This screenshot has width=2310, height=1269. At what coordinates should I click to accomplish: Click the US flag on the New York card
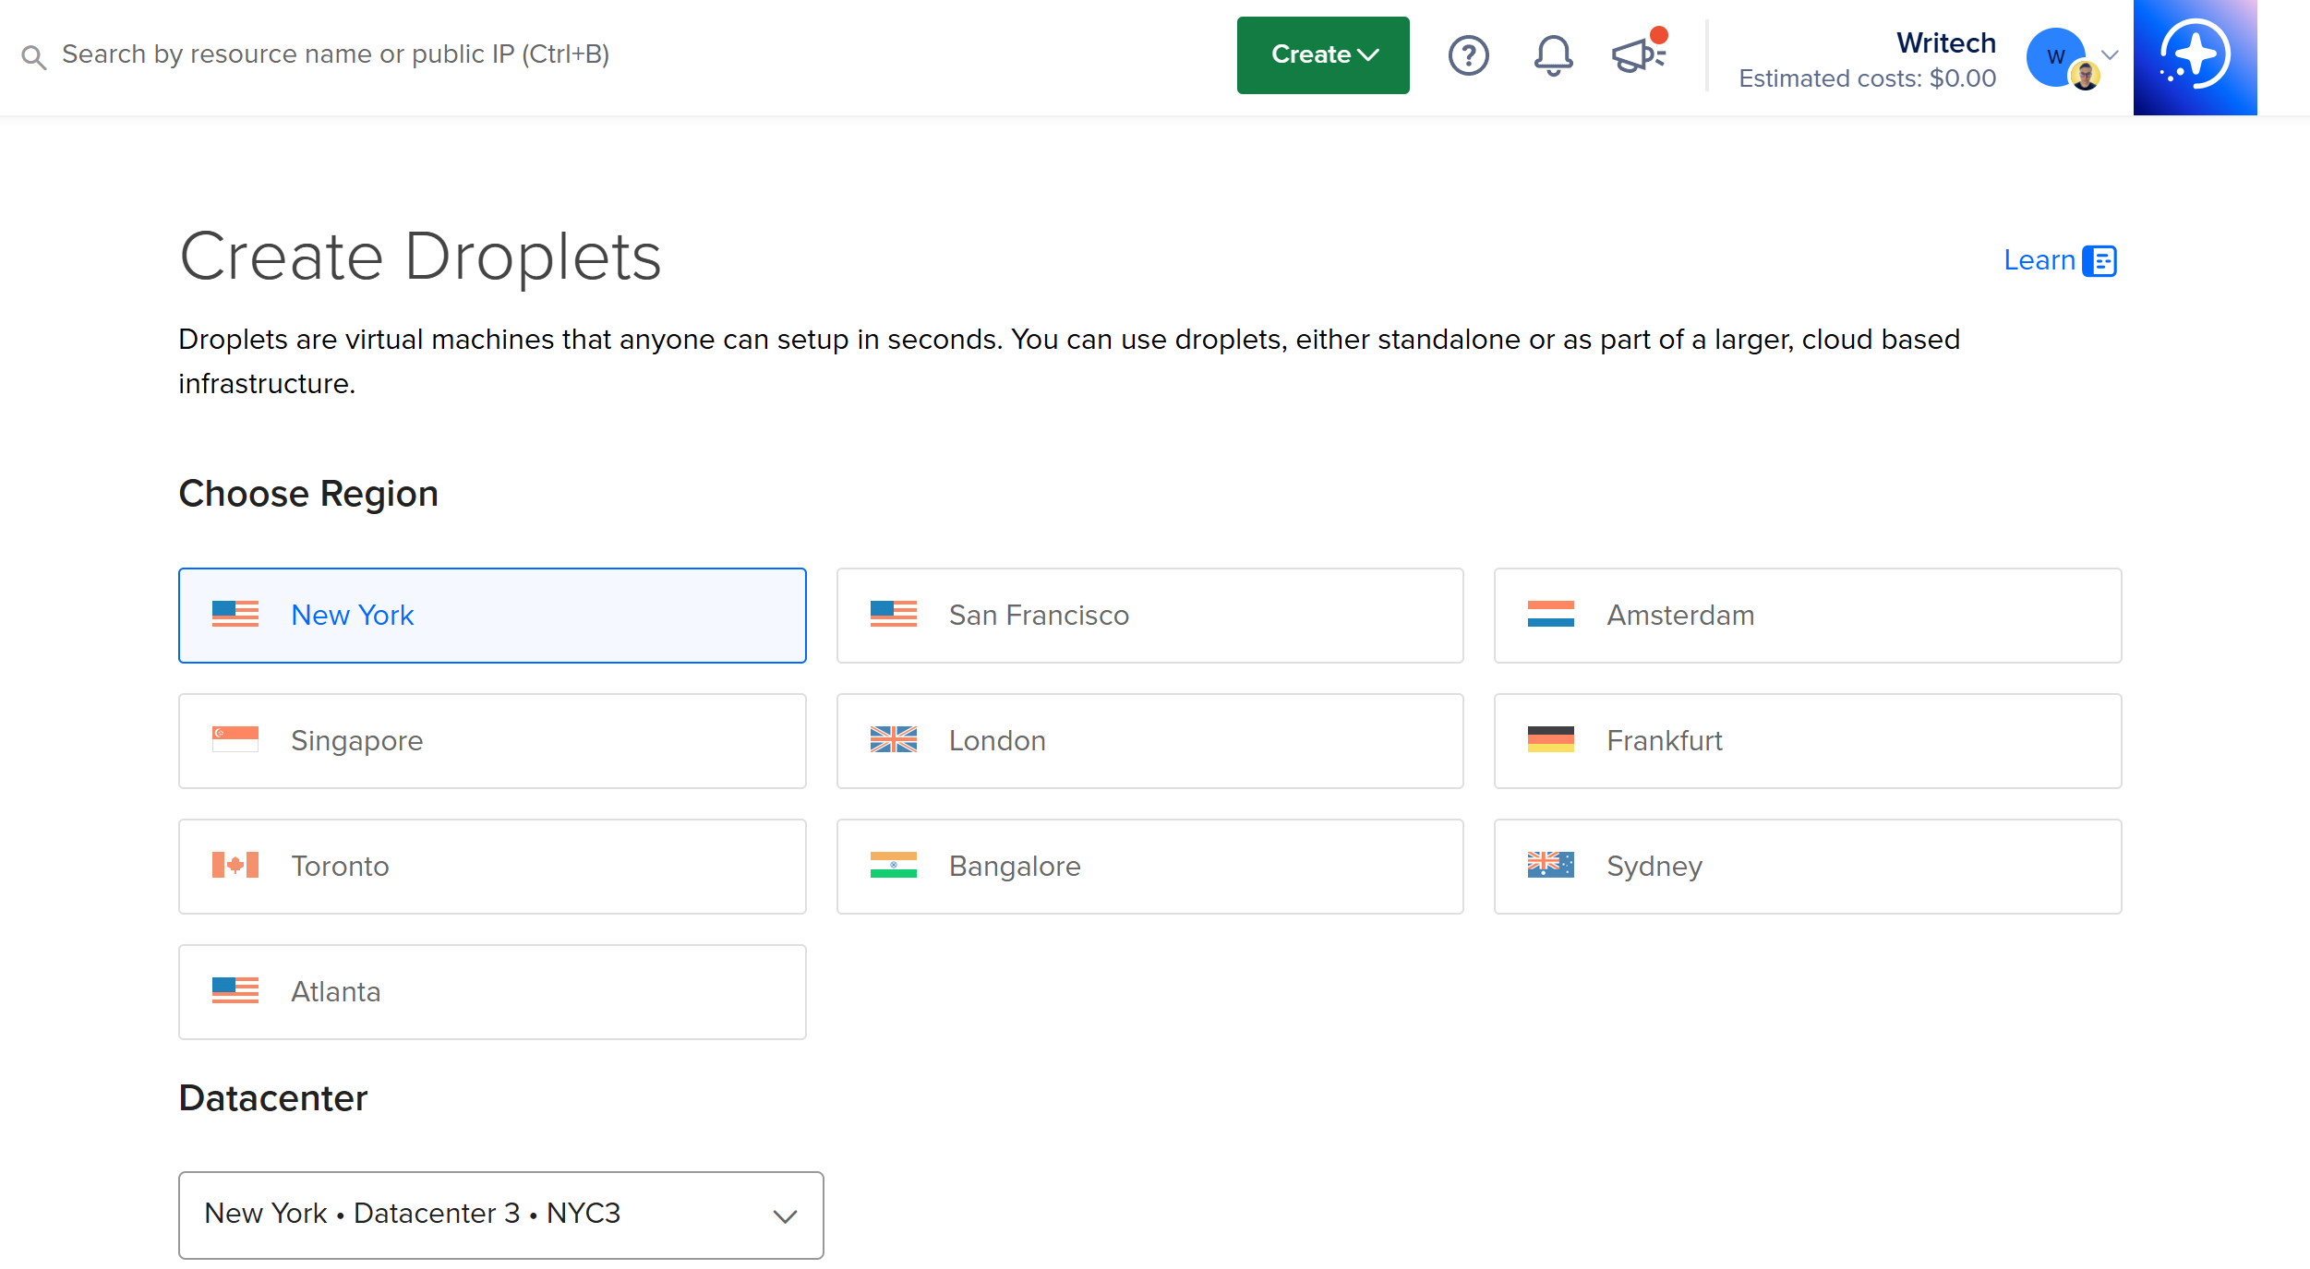[235, 614]
